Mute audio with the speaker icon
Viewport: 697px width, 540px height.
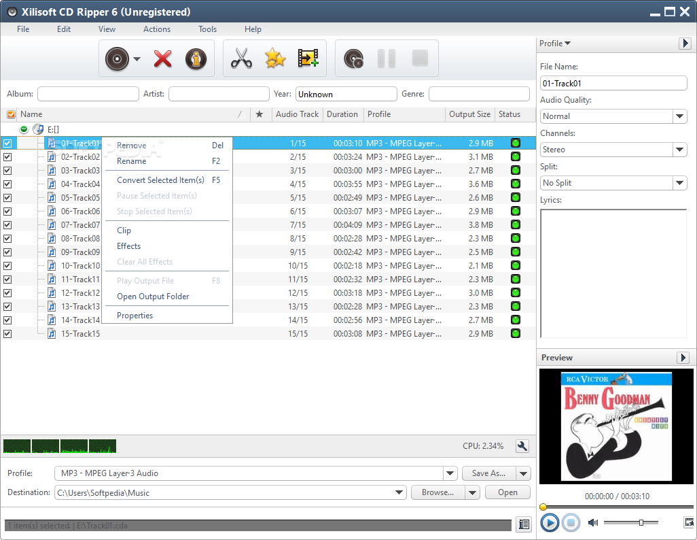tap(593, 522)
